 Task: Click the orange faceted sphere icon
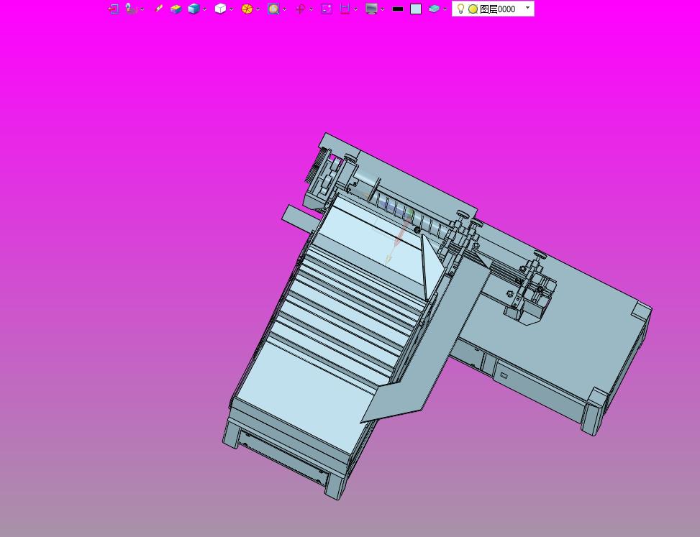click(247, 9)
